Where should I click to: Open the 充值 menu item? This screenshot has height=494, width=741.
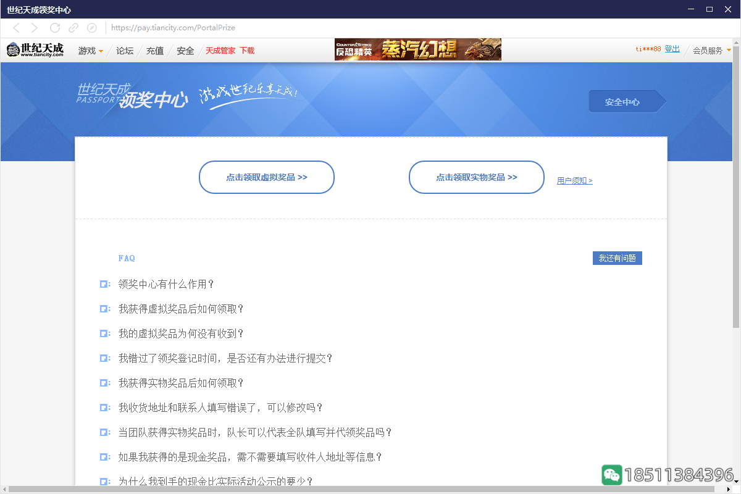point(154,51)
